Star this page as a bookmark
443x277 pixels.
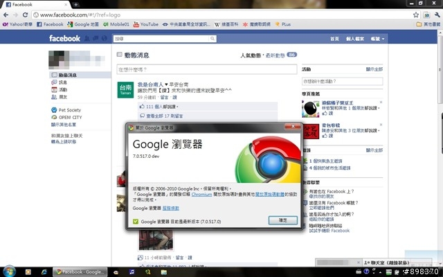tap(416, 15)
